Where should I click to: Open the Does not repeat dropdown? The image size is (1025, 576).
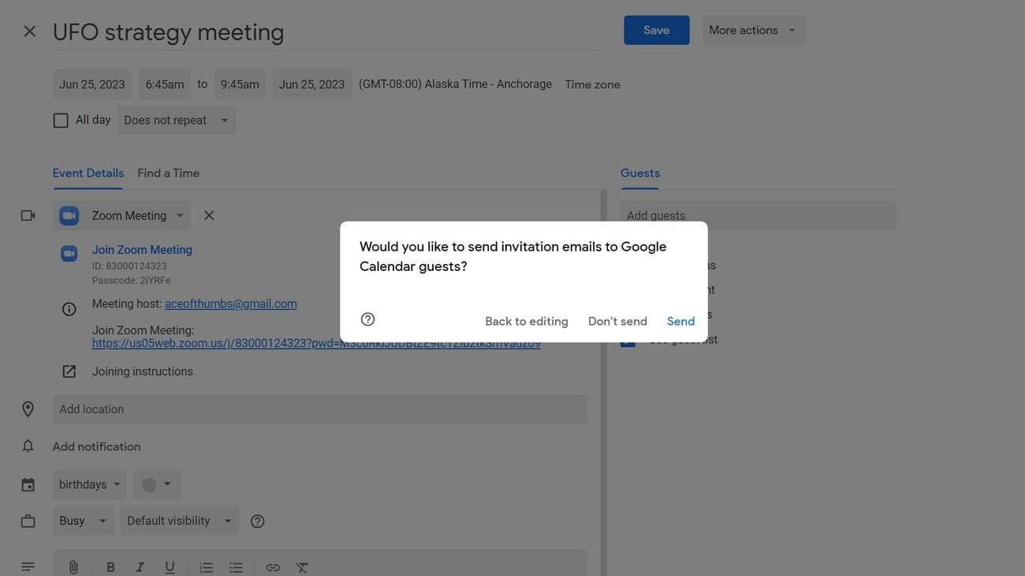pos(177,121)
